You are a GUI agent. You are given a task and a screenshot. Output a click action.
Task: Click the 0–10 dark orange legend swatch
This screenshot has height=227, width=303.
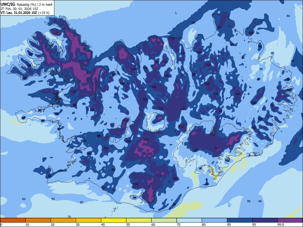tap(13, 220)
